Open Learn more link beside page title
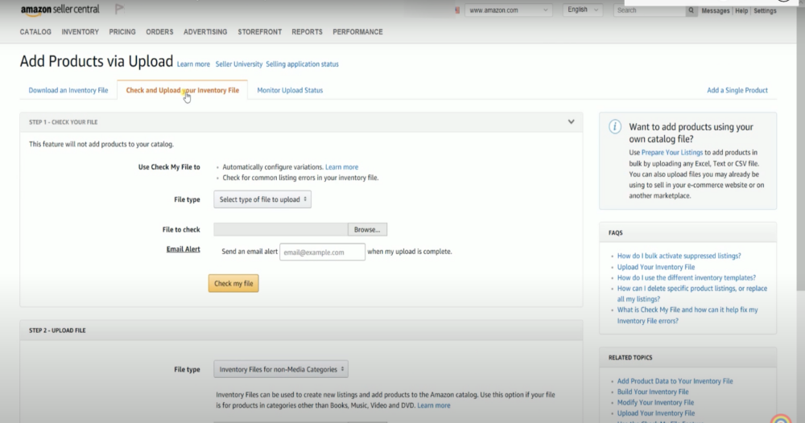This screenshot has height=423, width=805. pos(193,64)
